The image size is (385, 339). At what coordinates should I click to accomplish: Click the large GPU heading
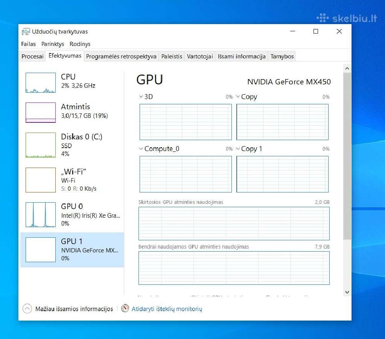[149, 79]
